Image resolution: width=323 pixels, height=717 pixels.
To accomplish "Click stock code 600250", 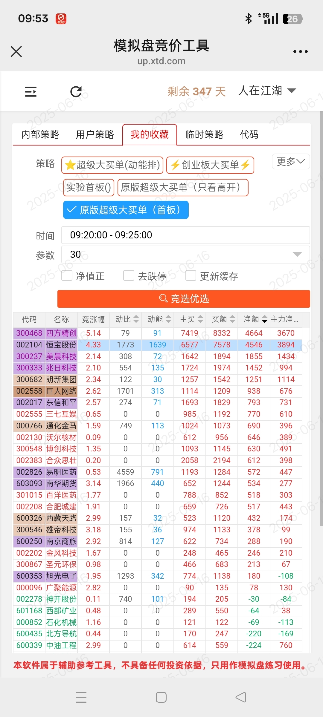I will 29,541.
